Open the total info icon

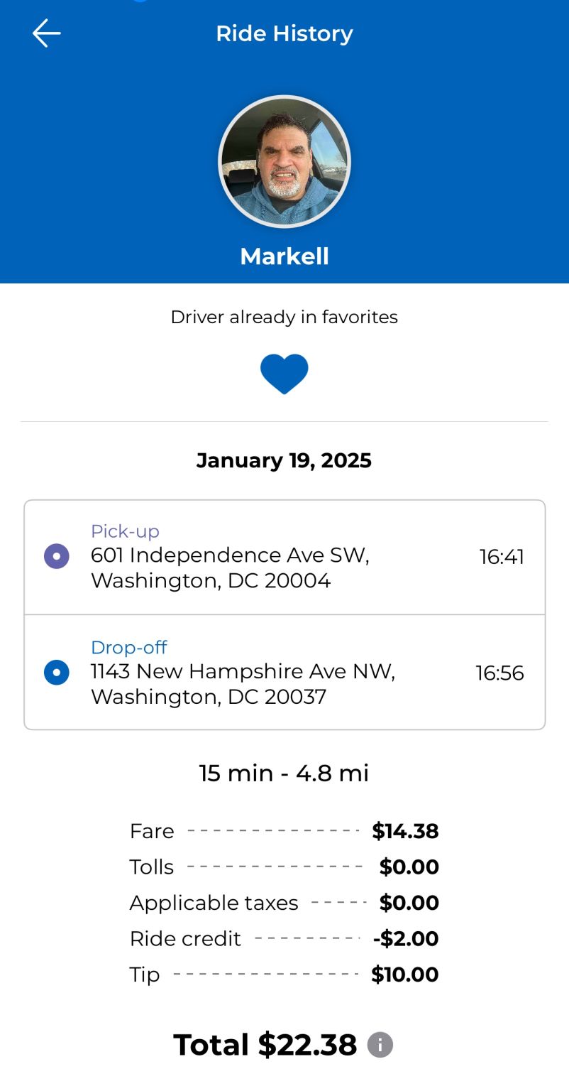[380, 1045]
